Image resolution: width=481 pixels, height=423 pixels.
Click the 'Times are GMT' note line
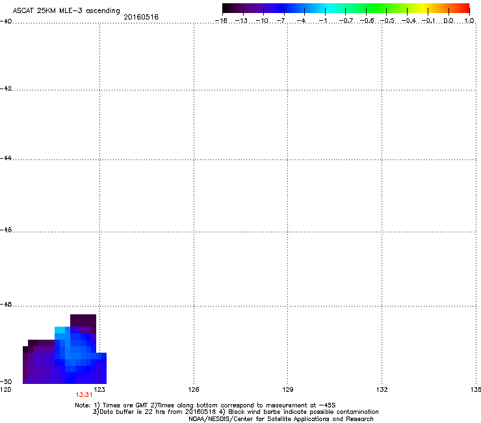point(205,405)
